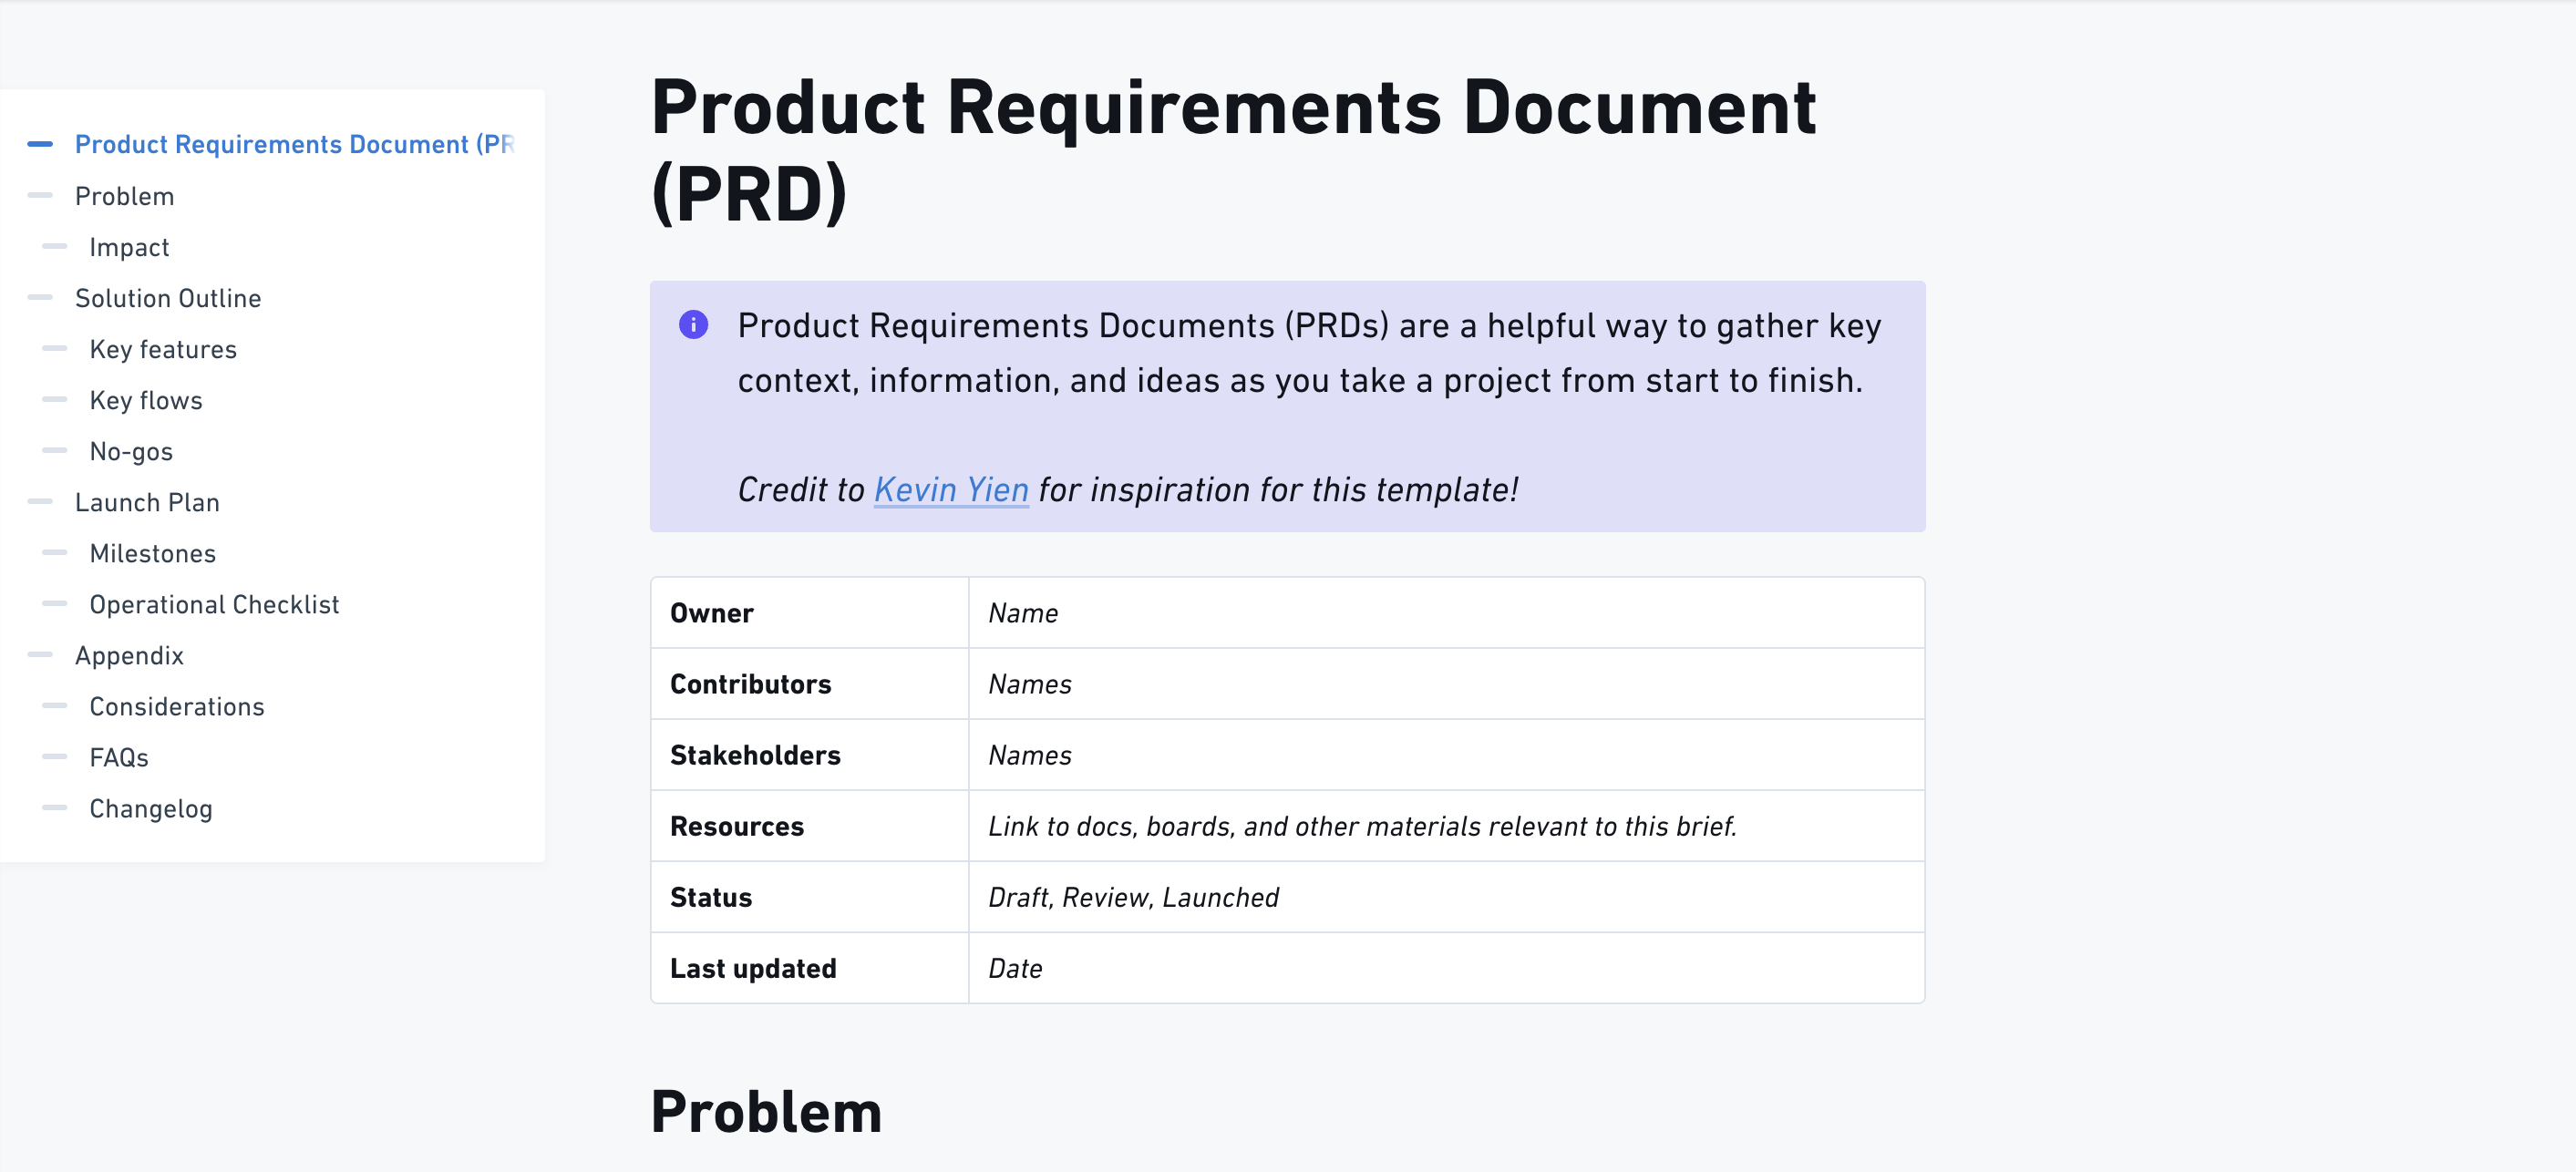2576x1172 pixels.
Task: Click the dash marker beside "Problem" entry
Action: coord(40,196)
